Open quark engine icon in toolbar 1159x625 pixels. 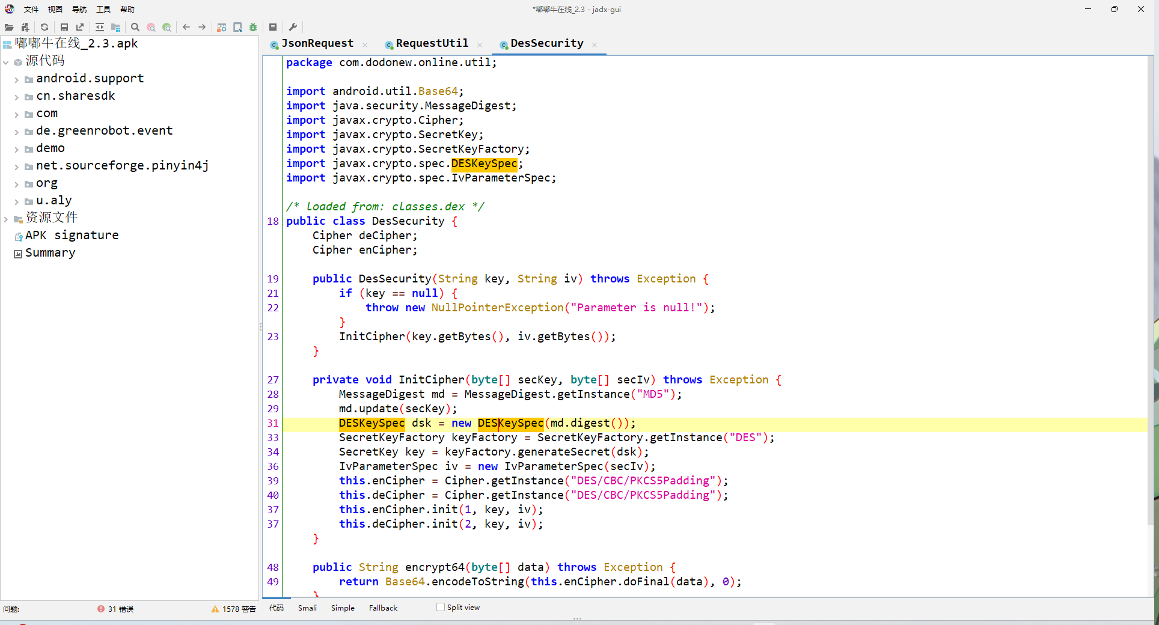(x=237, y=27)
